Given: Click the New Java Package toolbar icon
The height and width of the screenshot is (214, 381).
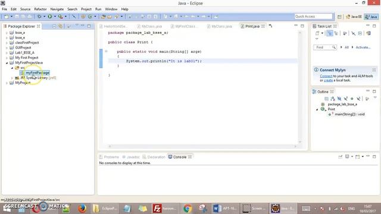Looking at the screenshot, I should 83,17.
